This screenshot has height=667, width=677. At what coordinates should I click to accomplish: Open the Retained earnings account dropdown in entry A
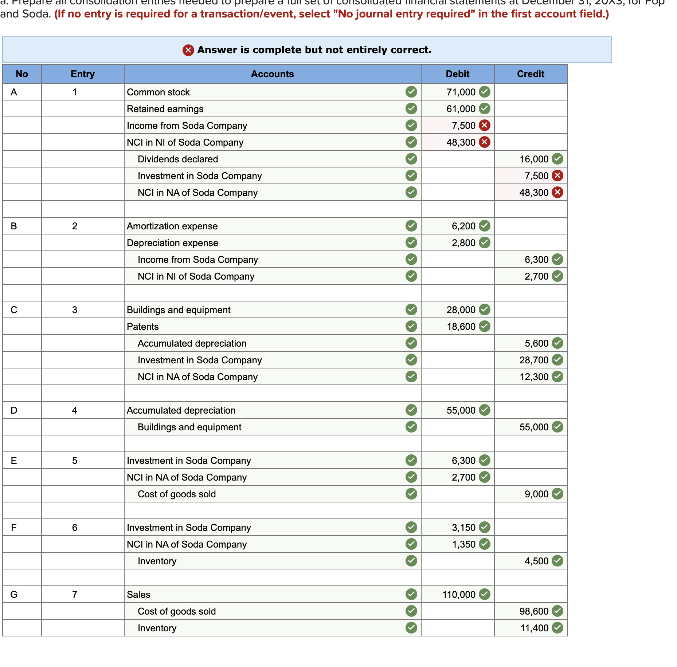click(255, 108)
